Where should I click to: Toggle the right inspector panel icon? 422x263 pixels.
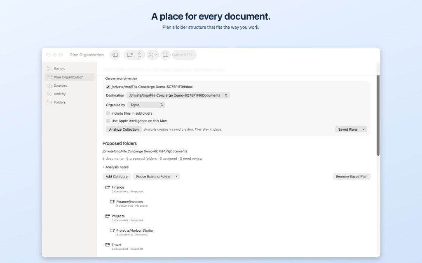tap(166, 55)
